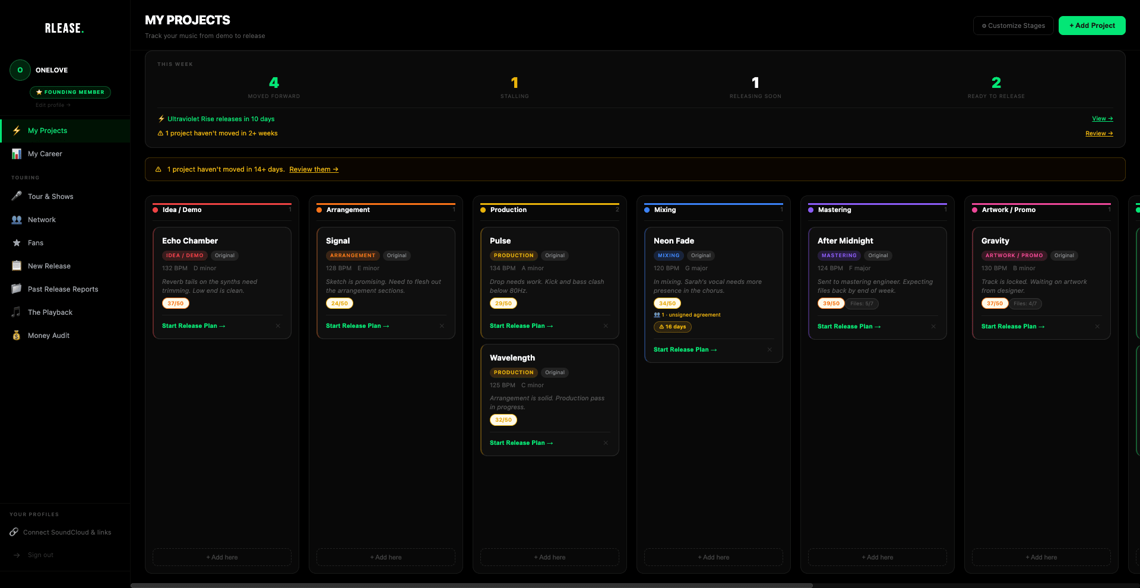
Task: Click the My Career chart icon
Action: point(17,154)
